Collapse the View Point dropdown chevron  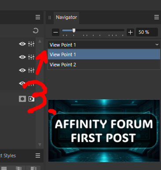157,45
